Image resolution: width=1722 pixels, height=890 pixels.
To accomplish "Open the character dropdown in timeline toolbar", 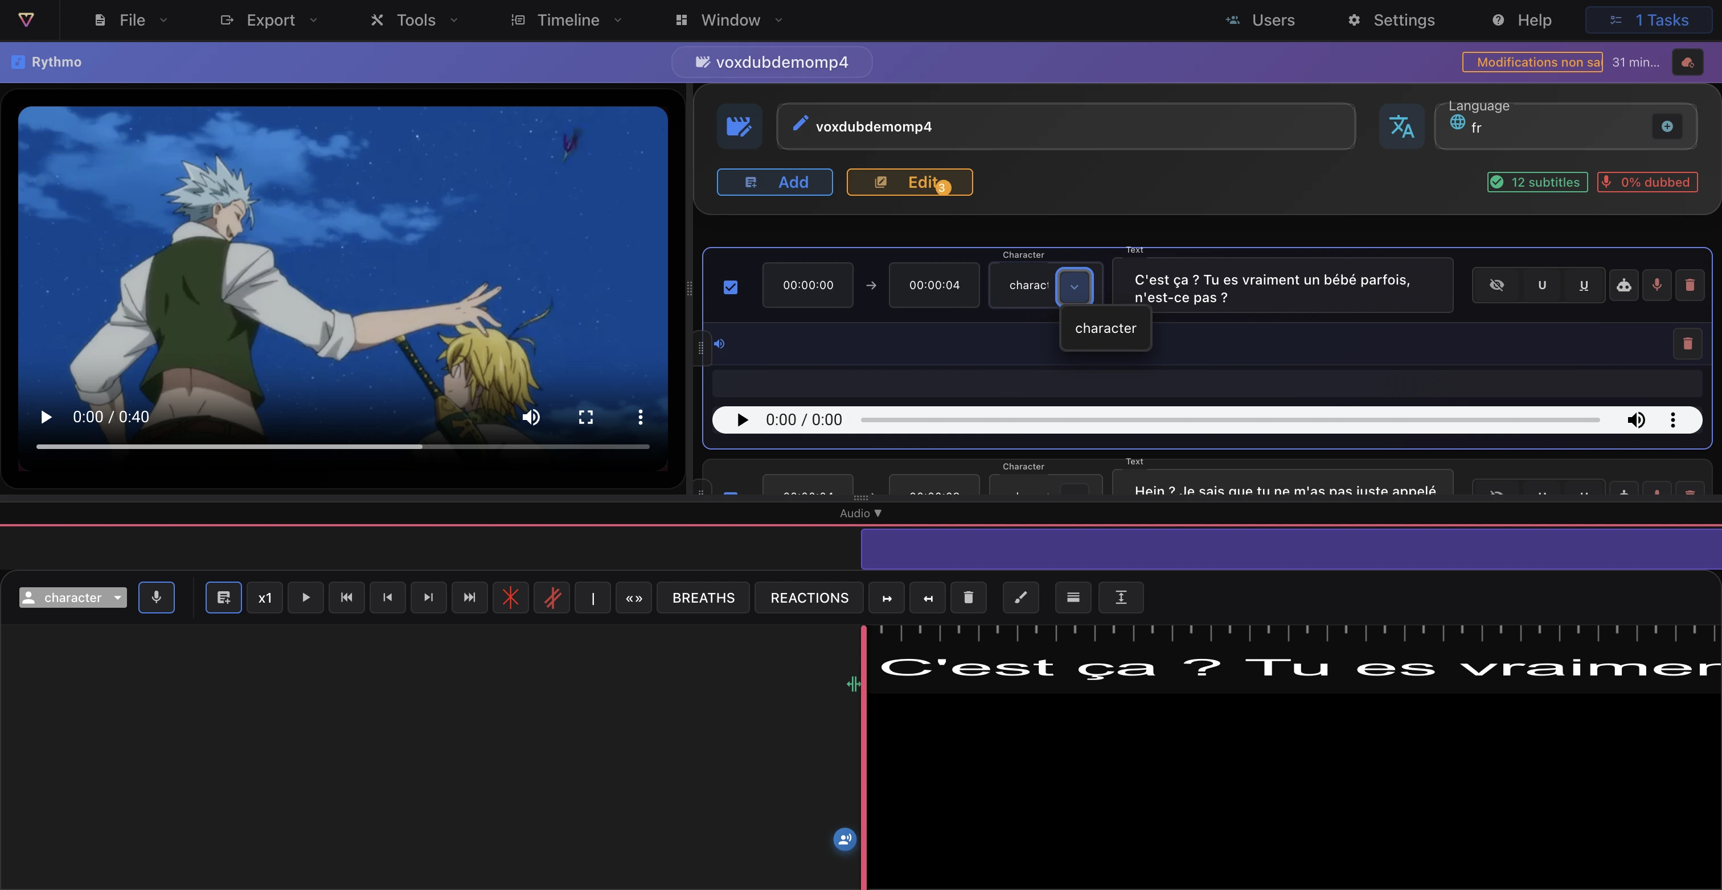I will [73, 598].
